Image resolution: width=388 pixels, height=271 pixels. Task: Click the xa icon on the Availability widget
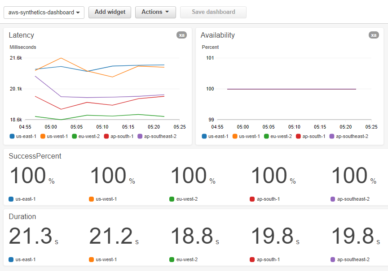tap(374, 35)
